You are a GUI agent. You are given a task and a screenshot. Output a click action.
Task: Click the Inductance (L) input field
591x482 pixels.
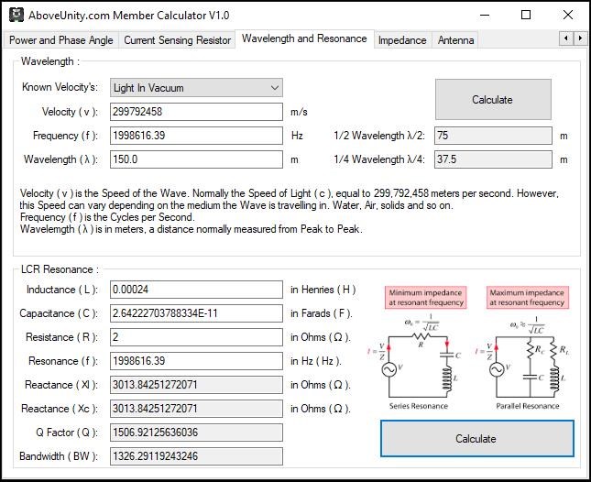[x=196, y=290]
